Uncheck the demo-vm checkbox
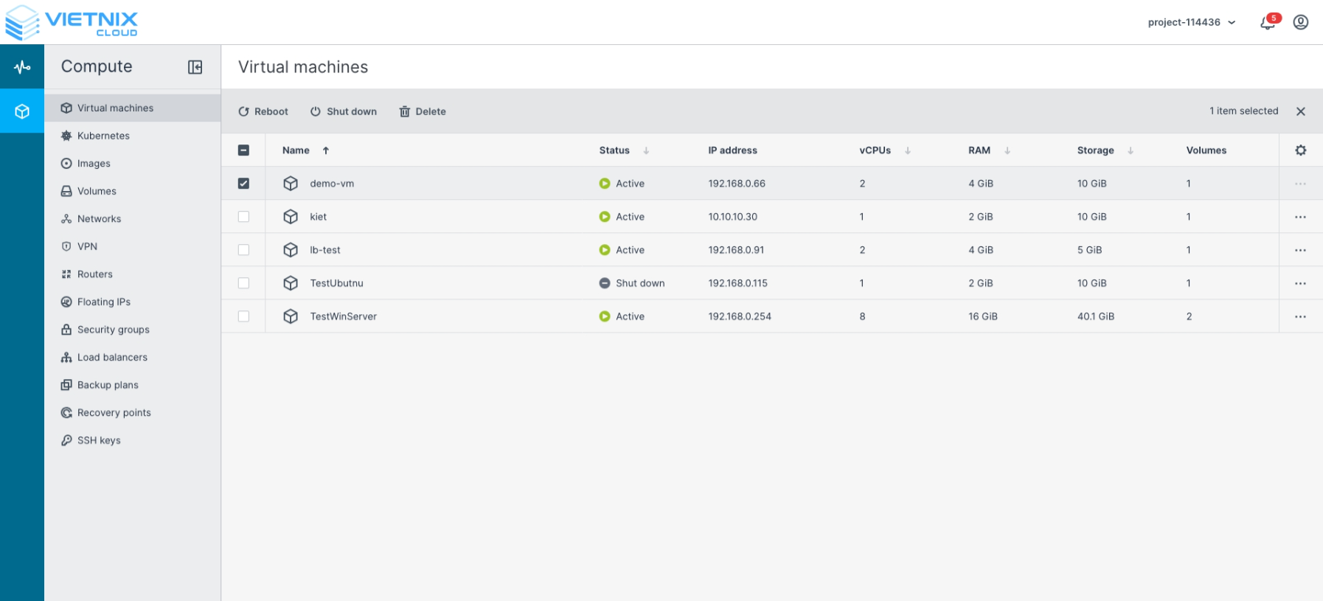Viewport: 1323px width, 601px height. point(243,184)
